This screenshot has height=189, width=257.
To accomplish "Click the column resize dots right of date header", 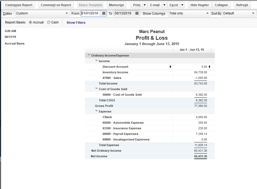I will (211, 50).
